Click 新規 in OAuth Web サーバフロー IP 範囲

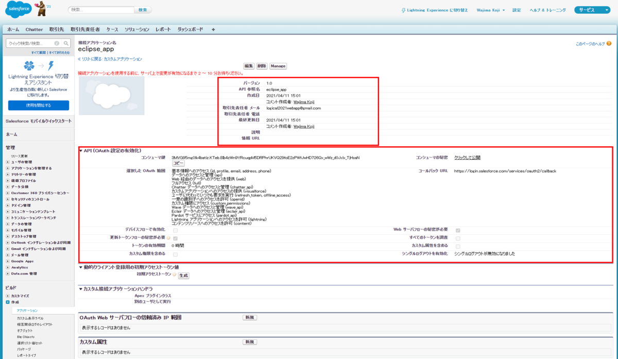(x=250, y=317)
